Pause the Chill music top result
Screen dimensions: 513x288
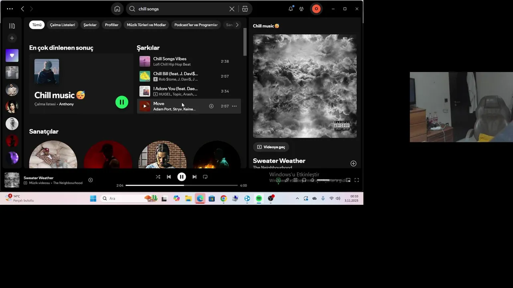coord(122,102)
